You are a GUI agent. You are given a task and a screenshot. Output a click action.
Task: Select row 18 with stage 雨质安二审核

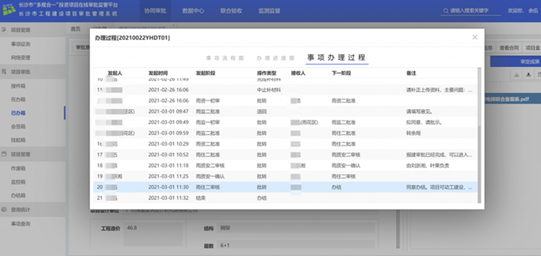click(285, 166)
